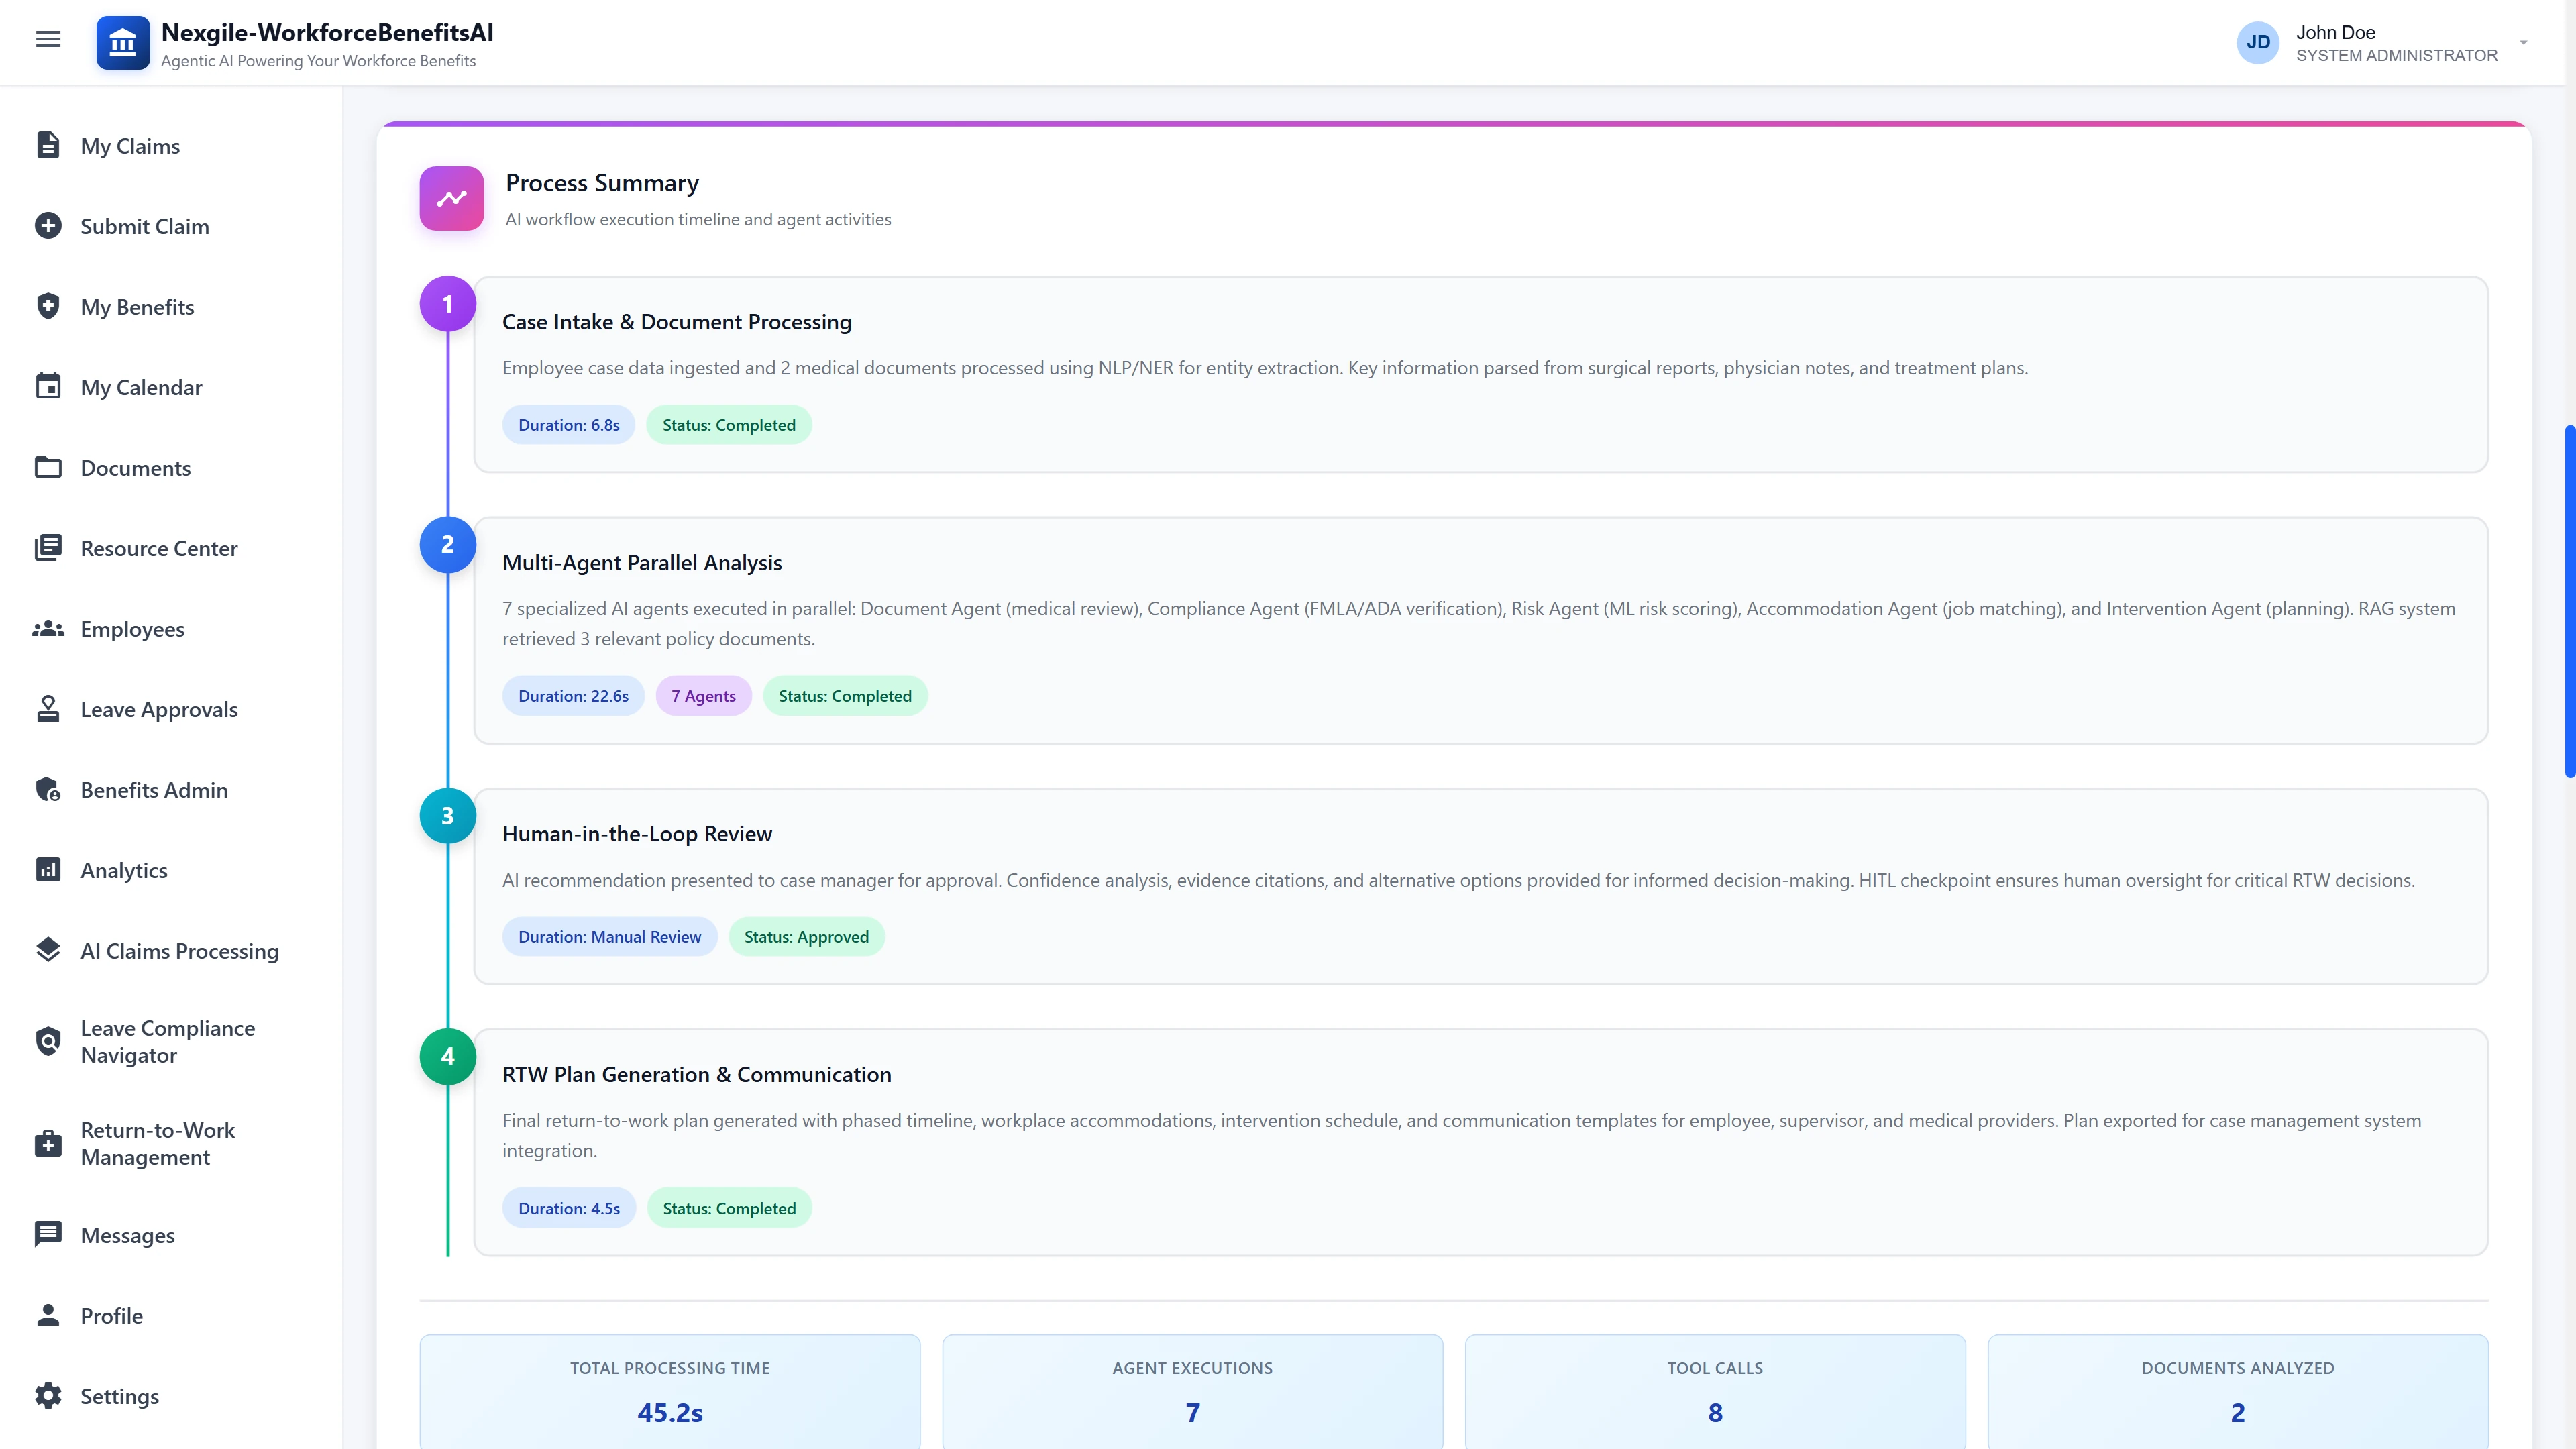The width and height of the screenshot is (2576, 1449).
Task: Toggle the sidebar with the hamburger menu
Action: 48,38
